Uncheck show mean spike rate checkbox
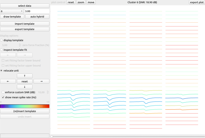 (x=3, y=97)
